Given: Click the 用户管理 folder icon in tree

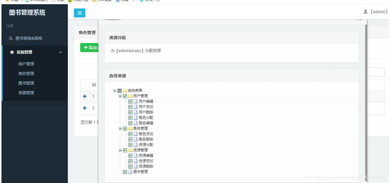Looking at the screenshot, I should coord(130,96).
